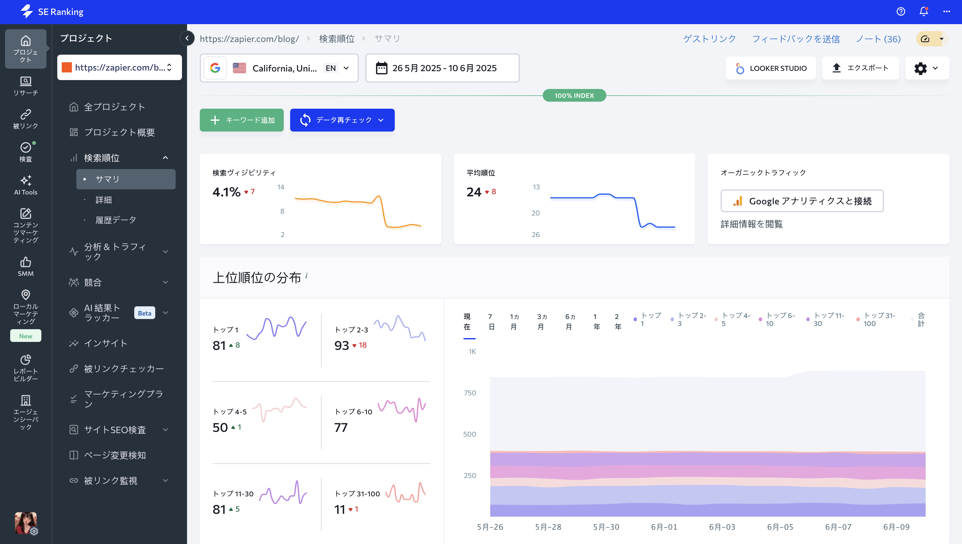962x544 pixels.
Task: Switch chart range to 7日 tab
Action: point(491,321)
